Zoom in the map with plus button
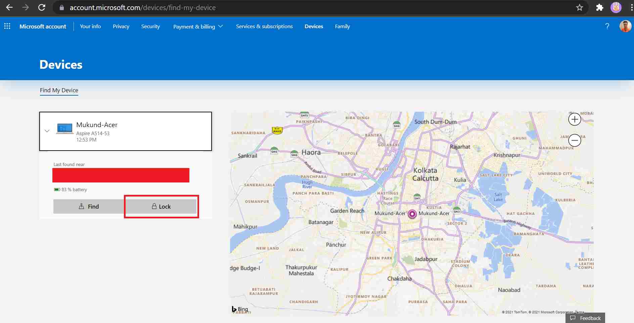 [x=575, y=119]
